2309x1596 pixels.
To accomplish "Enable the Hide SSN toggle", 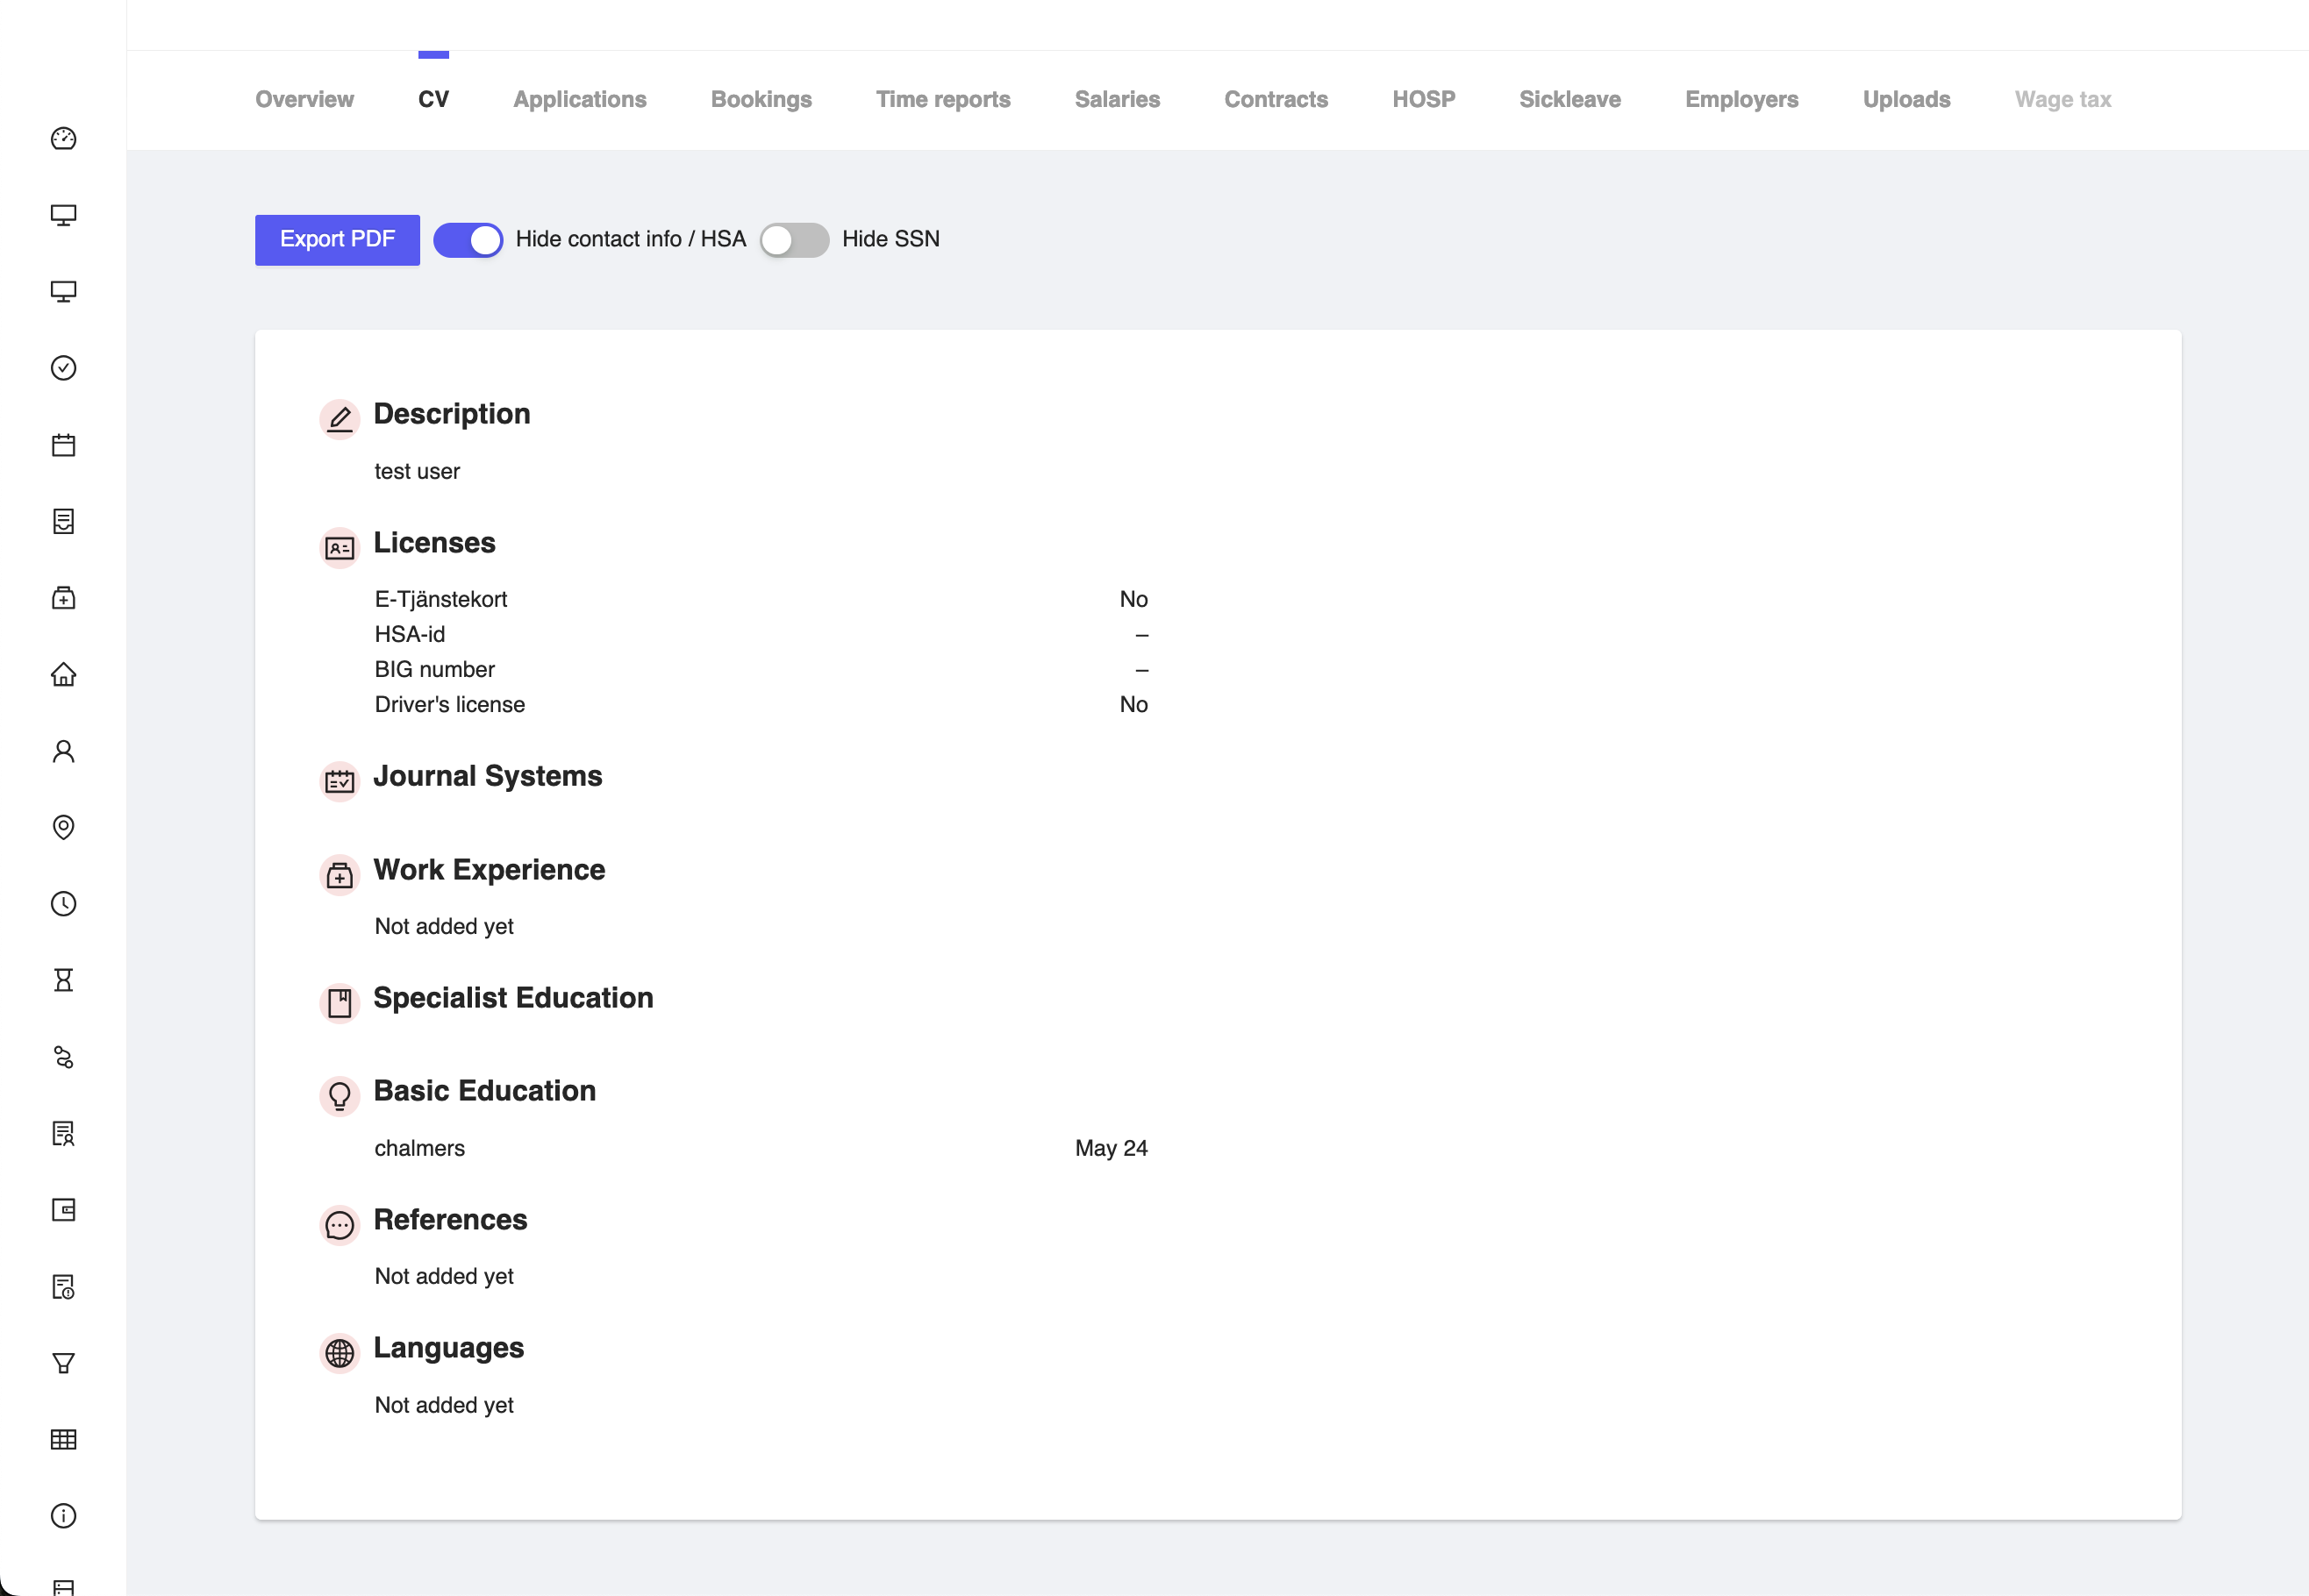I will point(794,239).
